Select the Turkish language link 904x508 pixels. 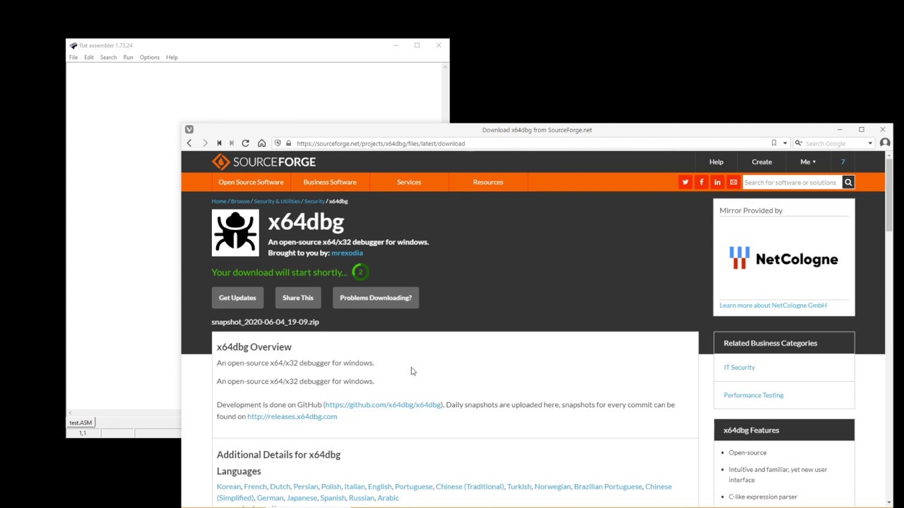tap(519, 487)
